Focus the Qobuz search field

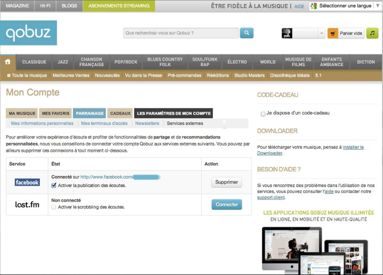(x=181, y=33)
